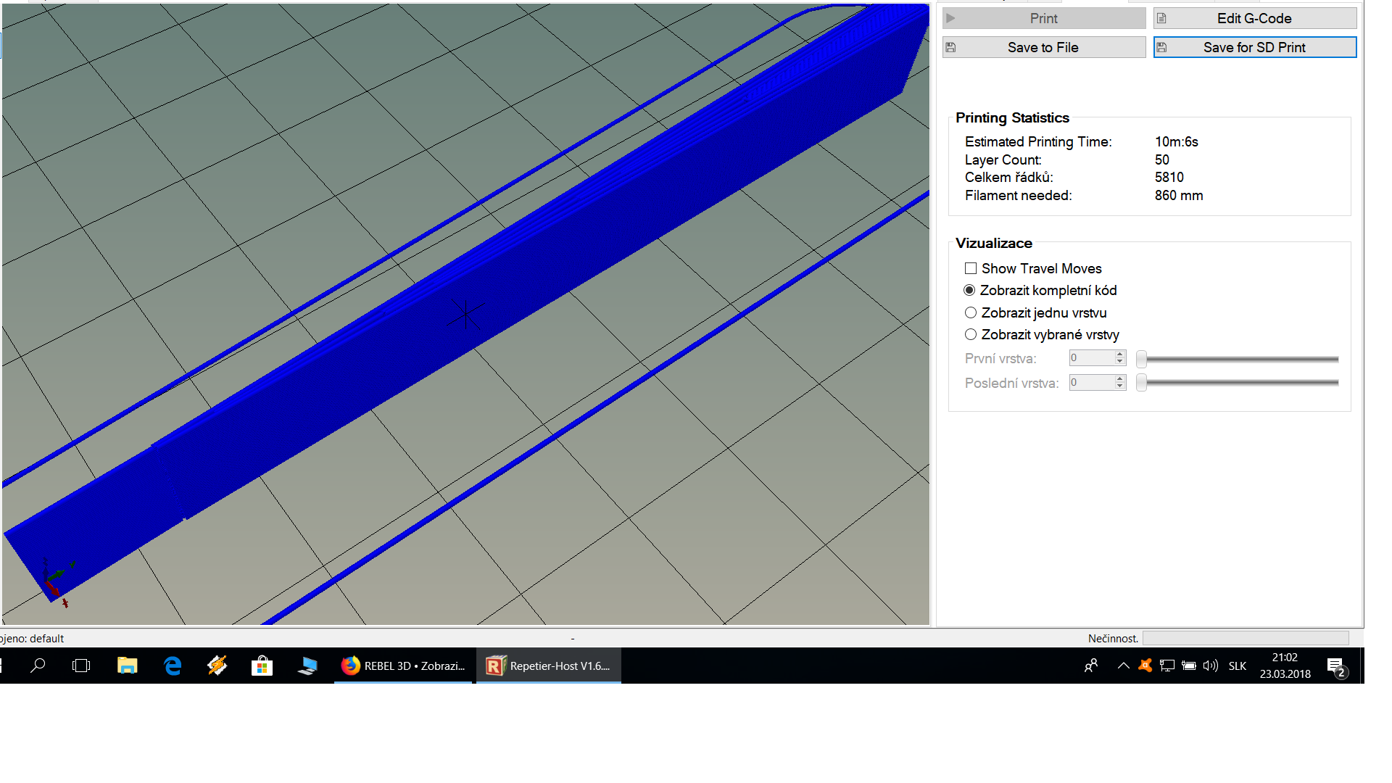Click the volume speaker tray icon
1392x783 pixels.
coord(1210,666)
